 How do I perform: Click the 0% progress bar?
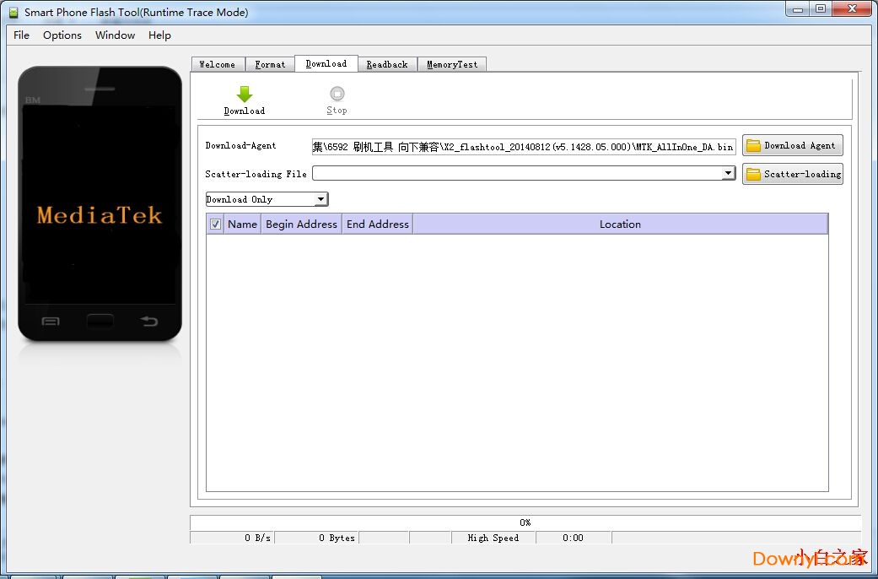click(525, 522)
